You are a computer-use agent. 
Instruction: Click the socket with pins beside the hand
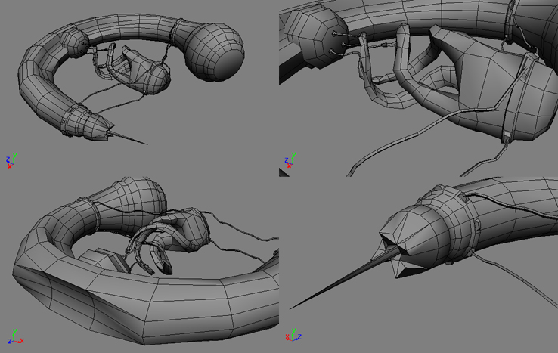click(310, 34)
